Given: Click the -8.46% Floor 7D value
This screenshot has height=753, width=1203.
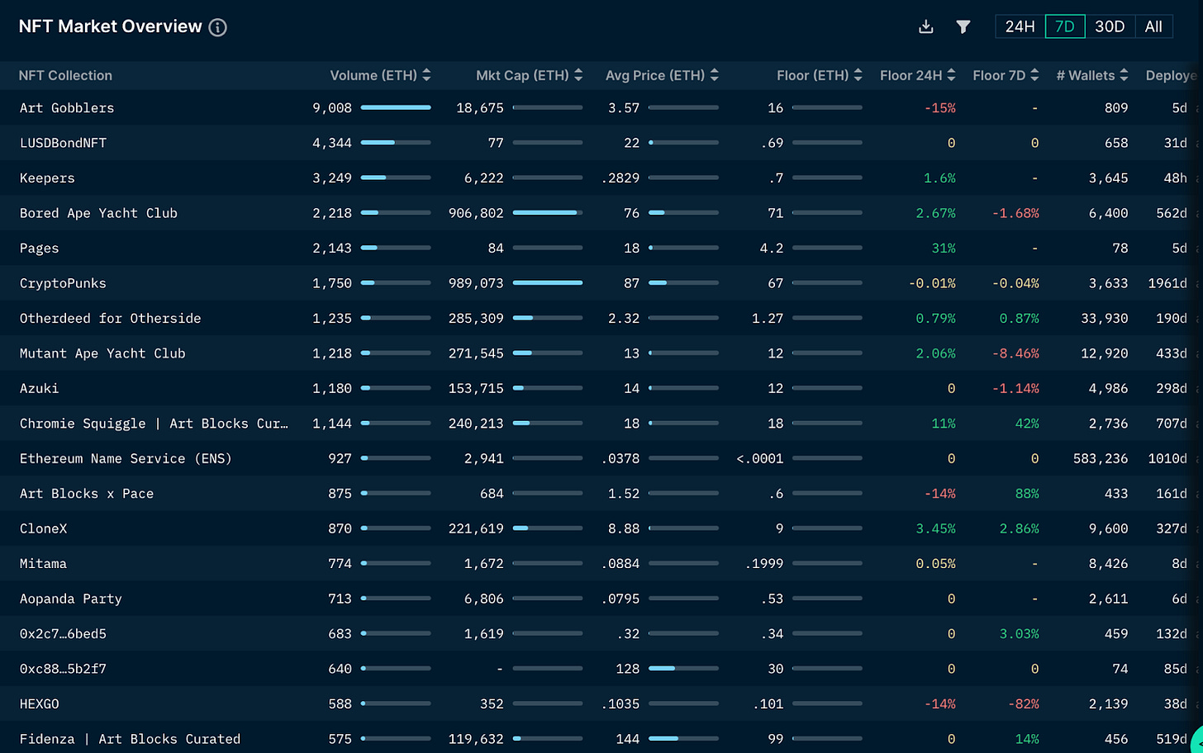Looking at the screenshot, I should tap(1015, 353).
